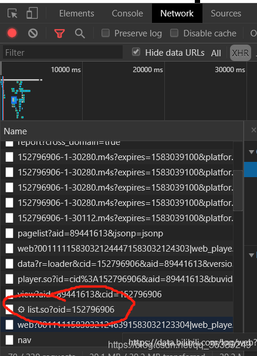This screenshot has height=356, width=257.
Task: Select data?r=loader&cid=152796906 request
Action: coord(117,264)
